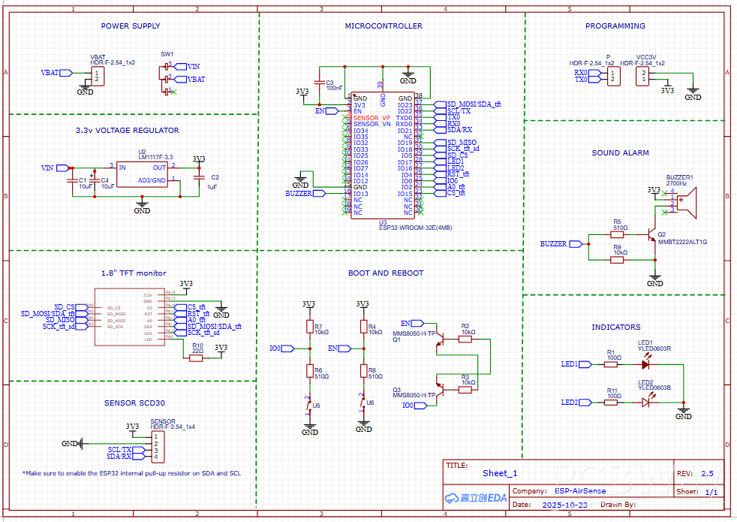Select the BUZZER1 speaker symbol
Image resolution: width=737 pixels, height=522 pixels.
pos(688,201)
